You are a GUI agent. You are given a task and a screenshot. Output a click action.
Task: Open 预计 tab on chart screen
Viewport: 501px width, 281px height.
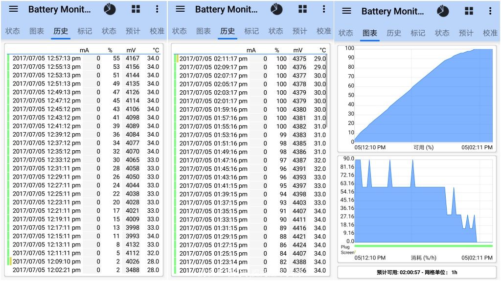(x=466, y=33)
